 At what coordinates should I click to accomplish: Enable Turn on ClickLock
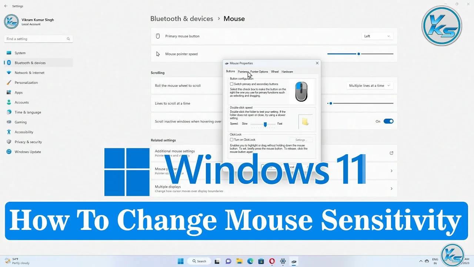point(231,139)
